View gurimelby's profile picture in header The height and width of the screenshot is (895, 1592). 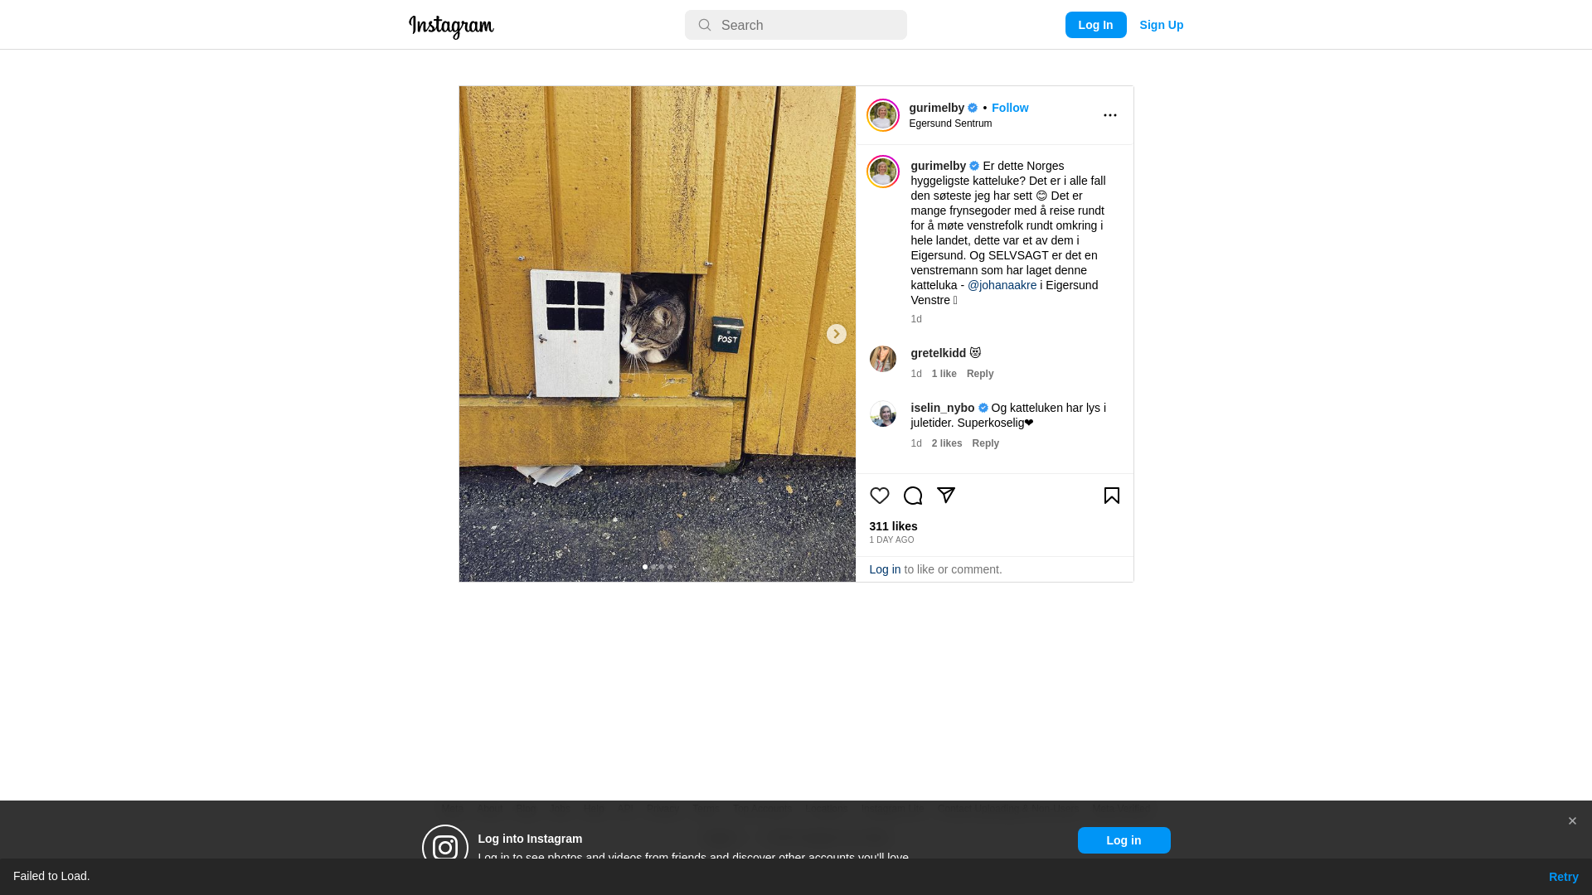click(882, 115)
